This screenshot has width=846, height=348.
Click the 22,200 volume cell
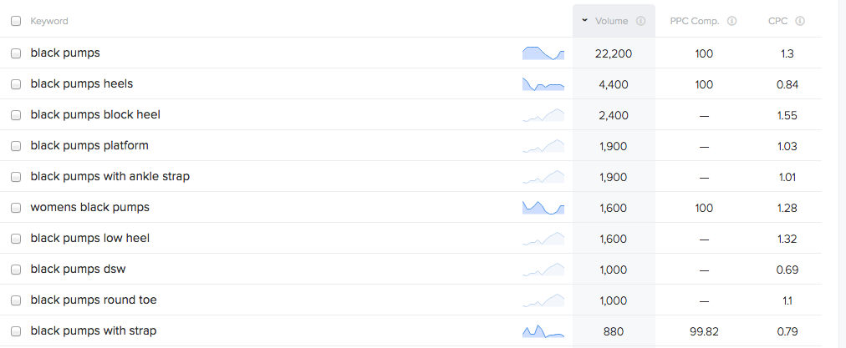click(x=614, y=53)
